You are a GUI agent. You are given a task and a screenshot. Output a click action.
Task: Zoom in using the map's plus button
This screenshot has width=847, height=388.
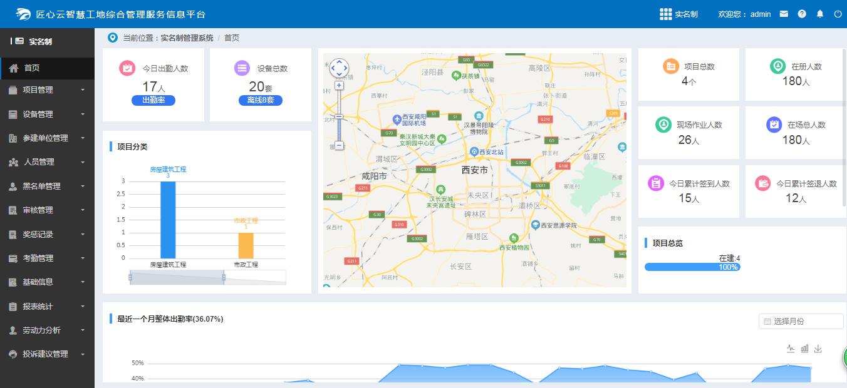pos(339,84)
